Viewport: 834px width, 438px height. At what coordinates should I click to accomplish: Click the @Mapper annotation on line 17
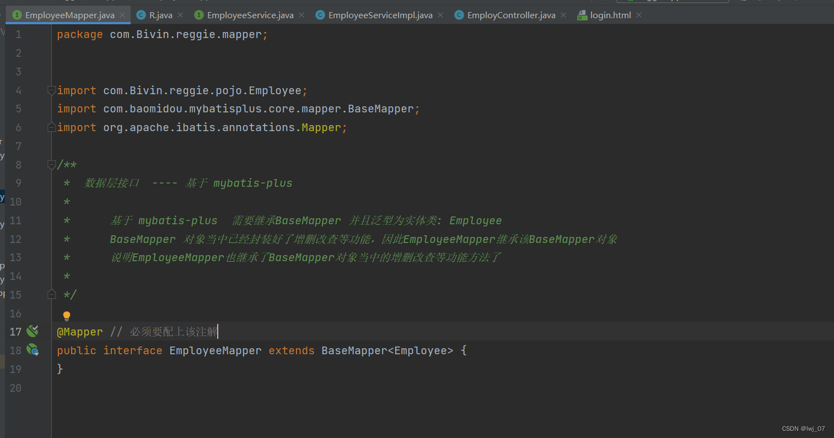(80, 332)
